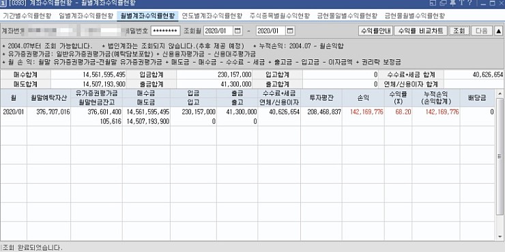Viewport: 505px width, 252px height.
Task: Open the start-month calendar picker for 조회월
Action: pyautogui.click(x=237, y=31)
